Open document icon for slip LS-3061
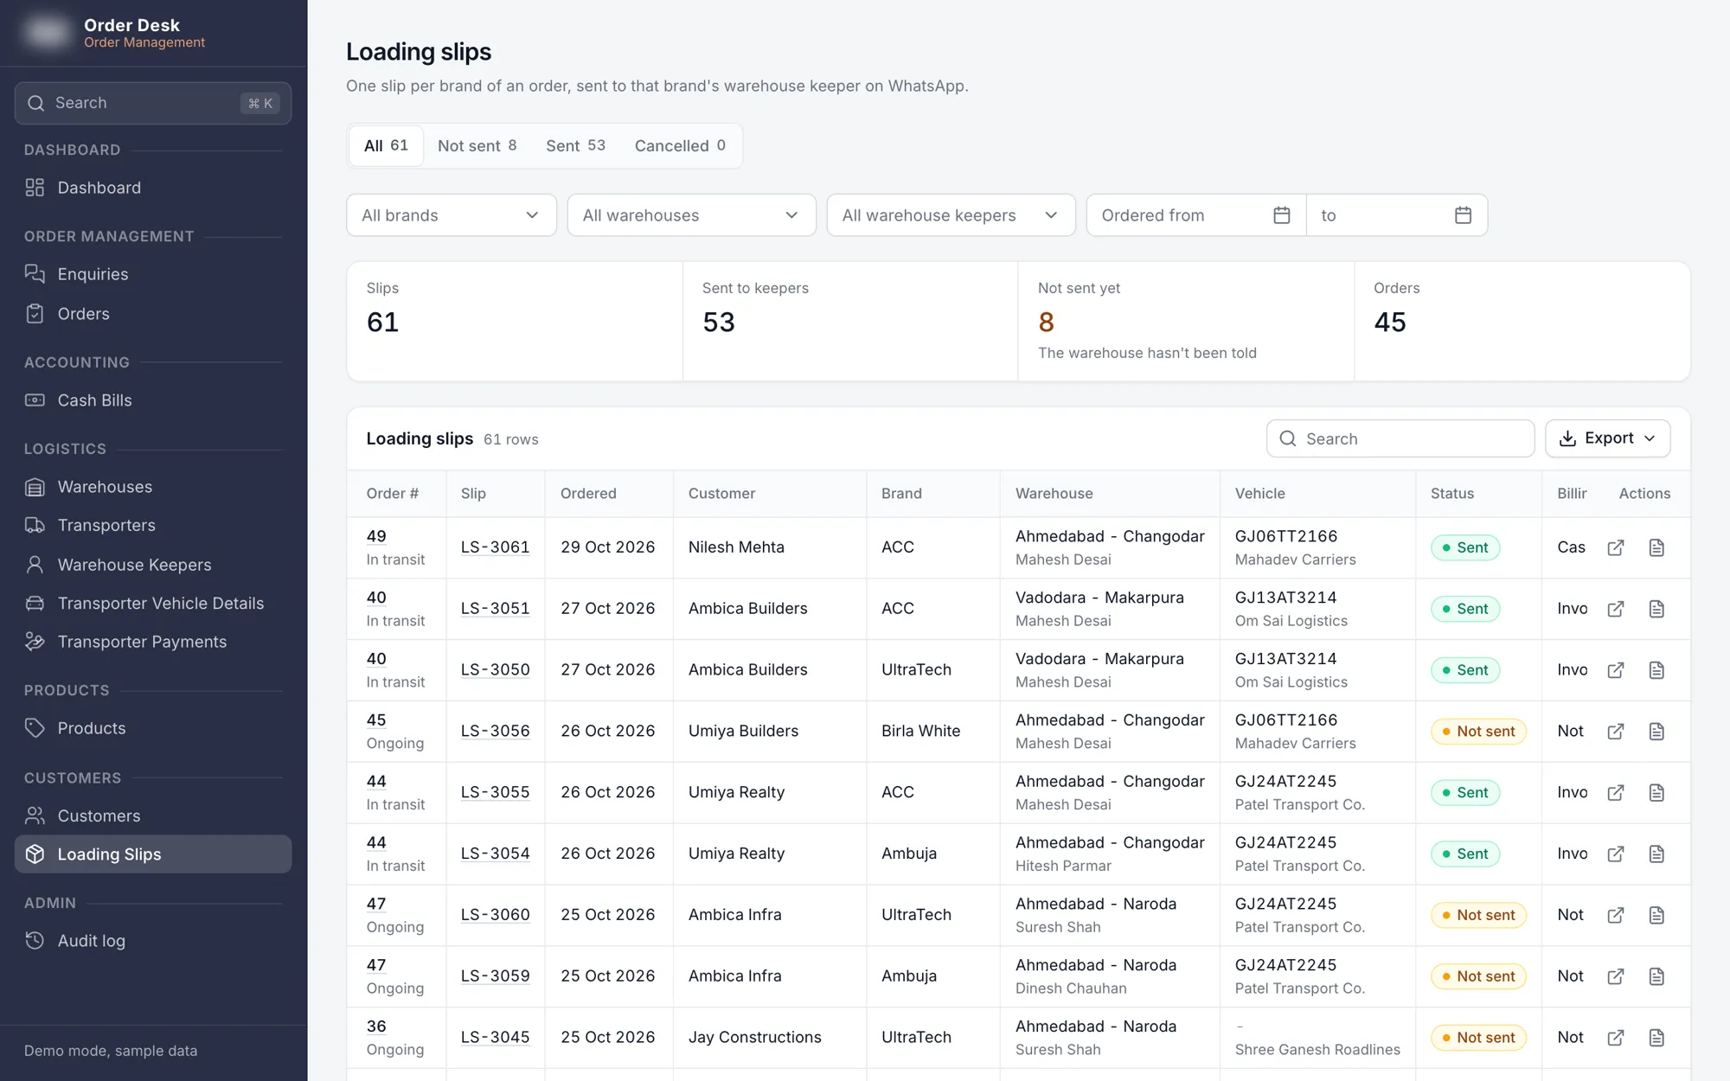Image resolution: width=1730 pixels, height=1081 pixels. point(1656,547)
